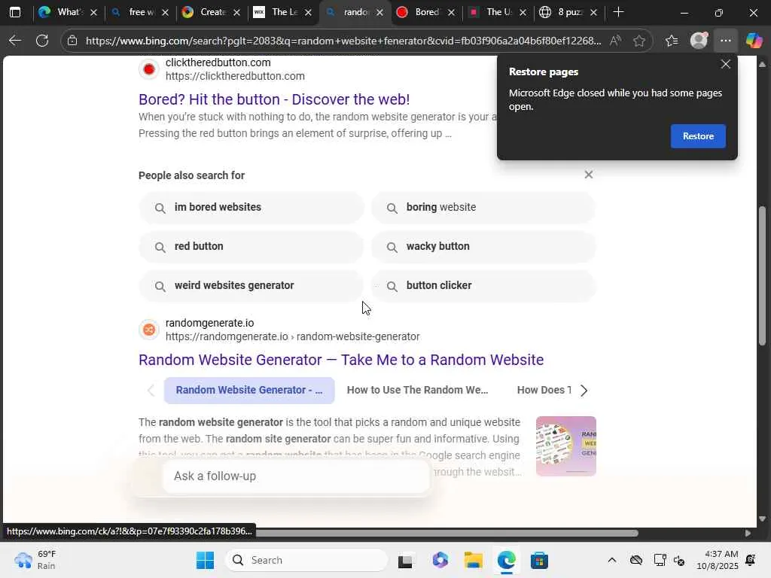The width and height of the screenshot is (771, 578).
Task: Open randomgenerate.io random-website-generator URL
Action: [x=293, y=336]
